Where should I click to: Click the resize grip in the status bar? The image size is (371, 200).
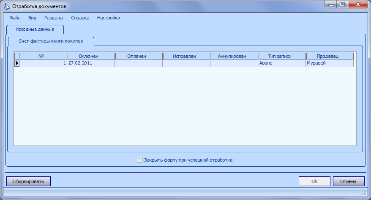[x=365, y=194]
